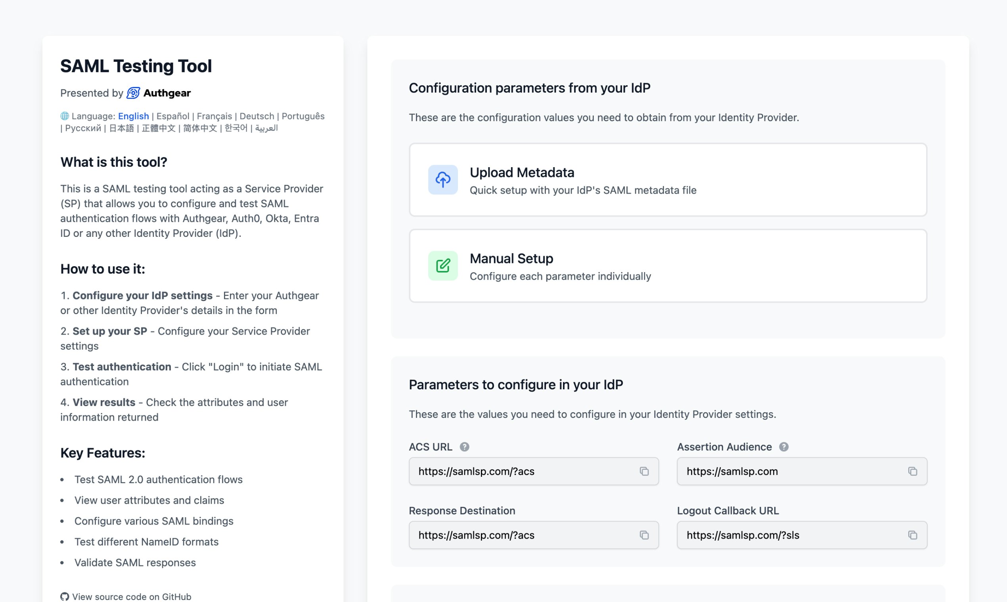This screenshot has width=1007, height=602.
Task: Click the Manual Setup edit pencil icon
Action: [442, 266]
